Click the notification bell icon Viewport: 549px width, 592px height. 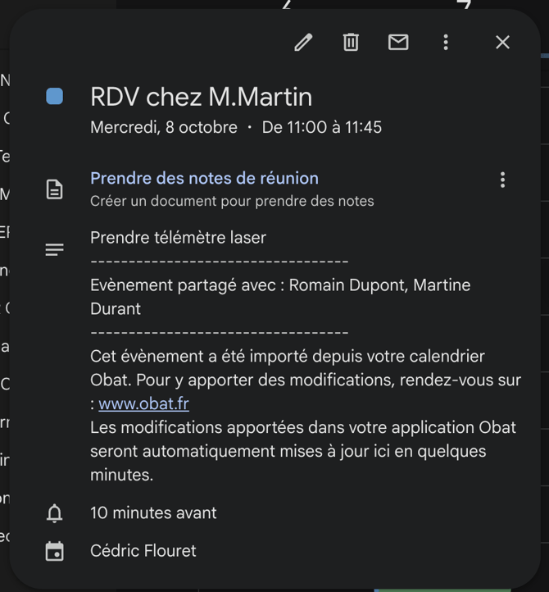tap(55, 513)
